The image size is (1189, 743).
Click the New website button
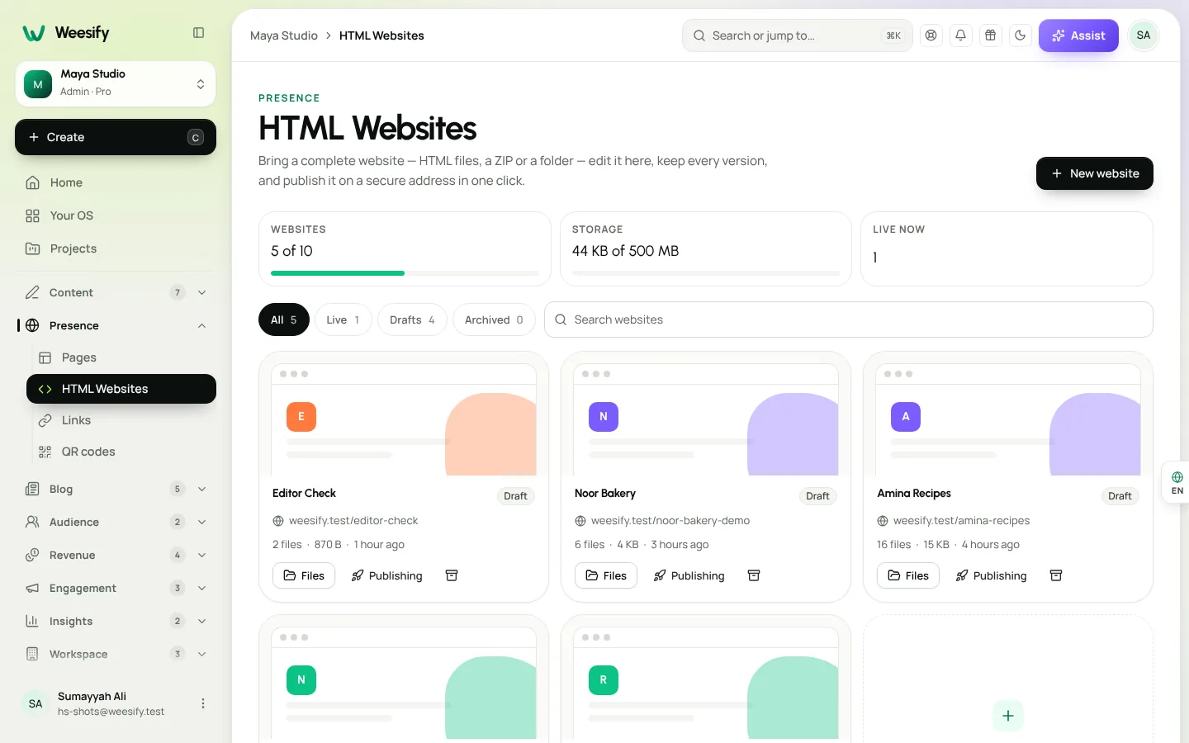1095,173
